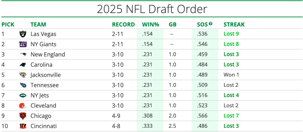The width and height of the screenshot is (303, 132).
Task: Click the NY Jets logo
Action: point(23,95)
